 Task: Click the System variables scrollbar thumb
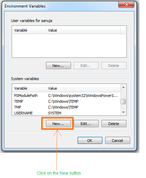[x=123, y=102]
